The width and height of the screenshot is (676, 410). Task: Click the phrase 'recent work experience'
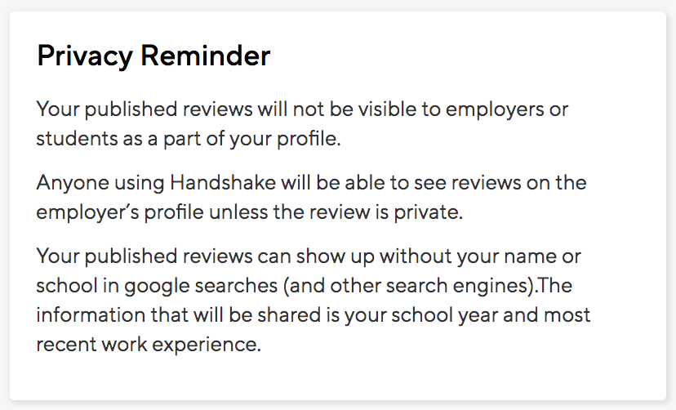pyautogui.click(x=148, y=345)
